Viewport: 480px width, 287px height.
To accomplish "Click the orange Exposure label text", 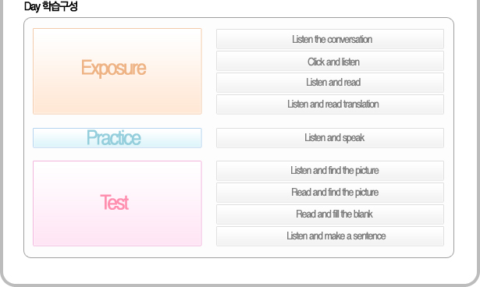I will click(x=114, y=68).
